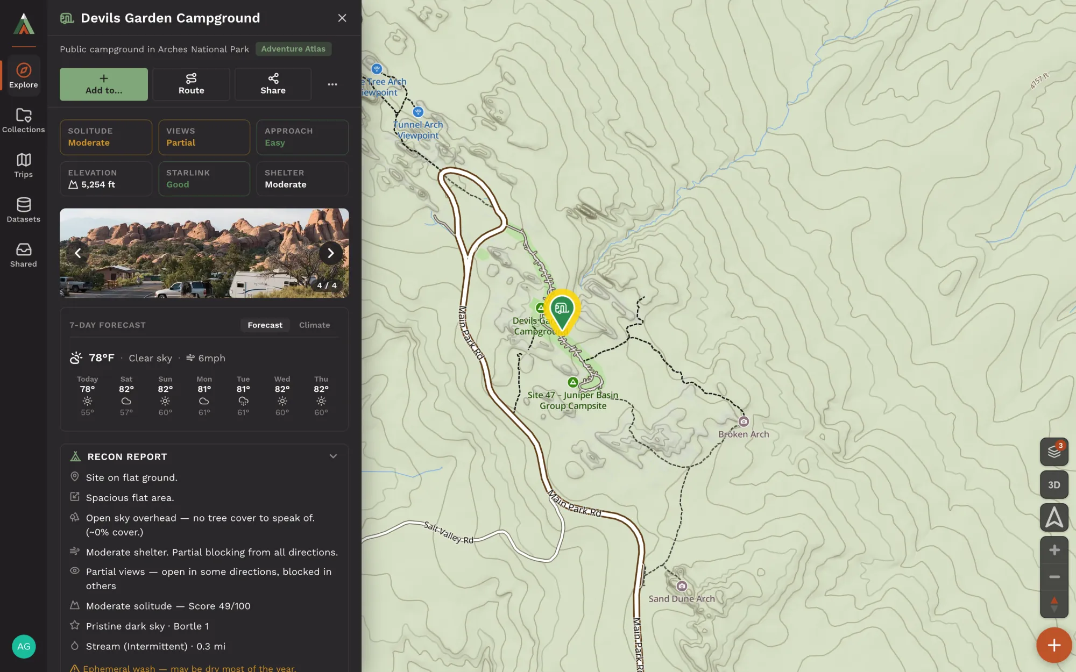Click the Route button

click(191, 84)
